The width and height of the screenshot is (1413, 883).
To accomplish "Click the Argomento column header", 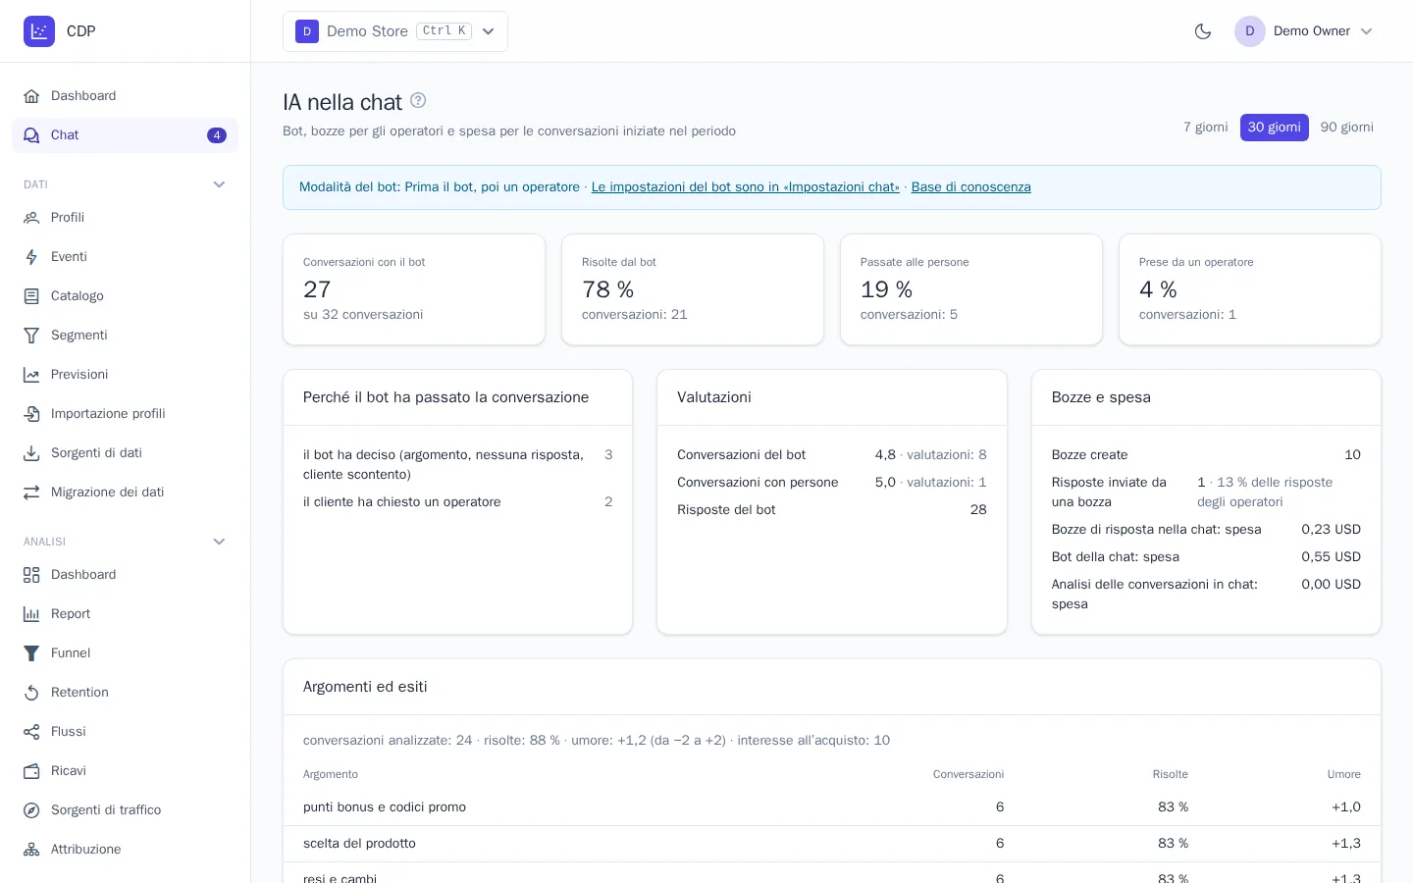I will (331, 775).
